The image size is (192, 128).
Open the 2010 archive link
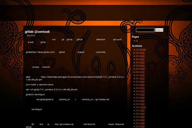pos(140,126)
